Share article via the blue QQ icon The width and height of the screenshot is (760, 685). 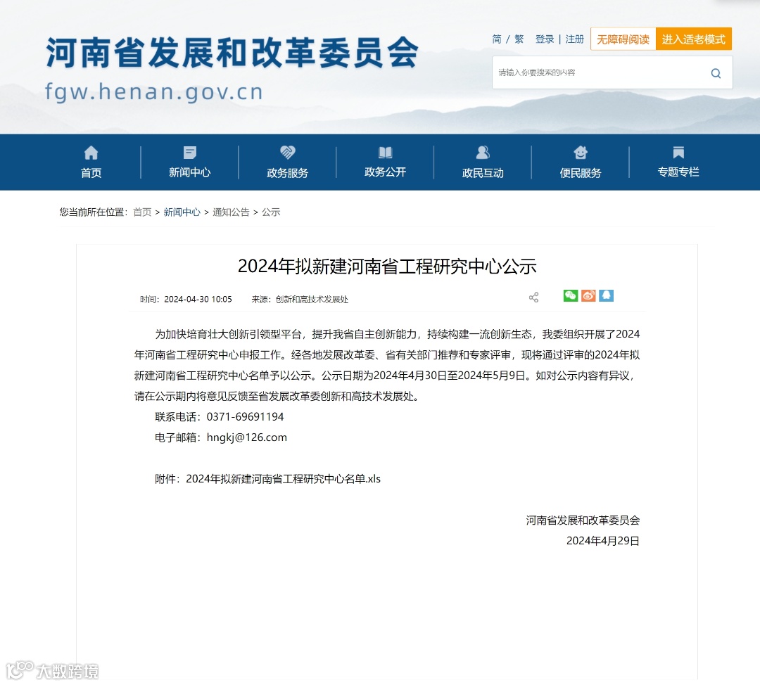pyautogui.click(x=607, y=295)
